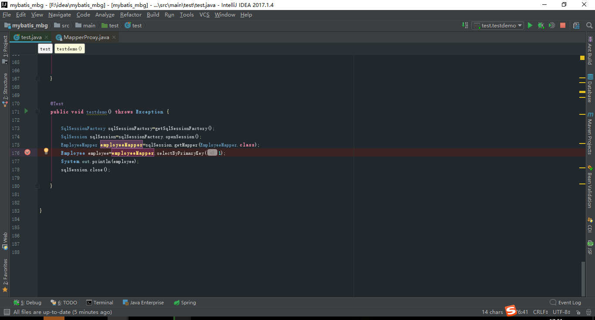Open the run configurations dropdown
Screen dimensions: 595x320
coord(497,25)
